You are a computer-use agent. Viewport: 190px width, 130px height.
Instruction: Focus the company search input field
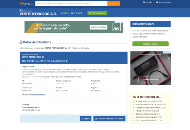(71, 4)
